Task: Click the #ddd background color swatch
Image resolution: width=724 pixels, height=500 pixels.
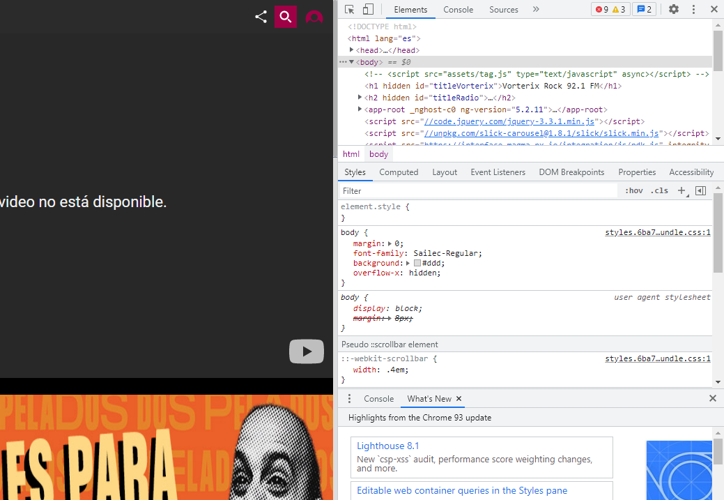Action: click(417, 263)
